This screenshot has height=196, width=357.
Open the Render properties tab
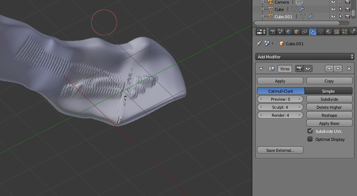[272, 32]
